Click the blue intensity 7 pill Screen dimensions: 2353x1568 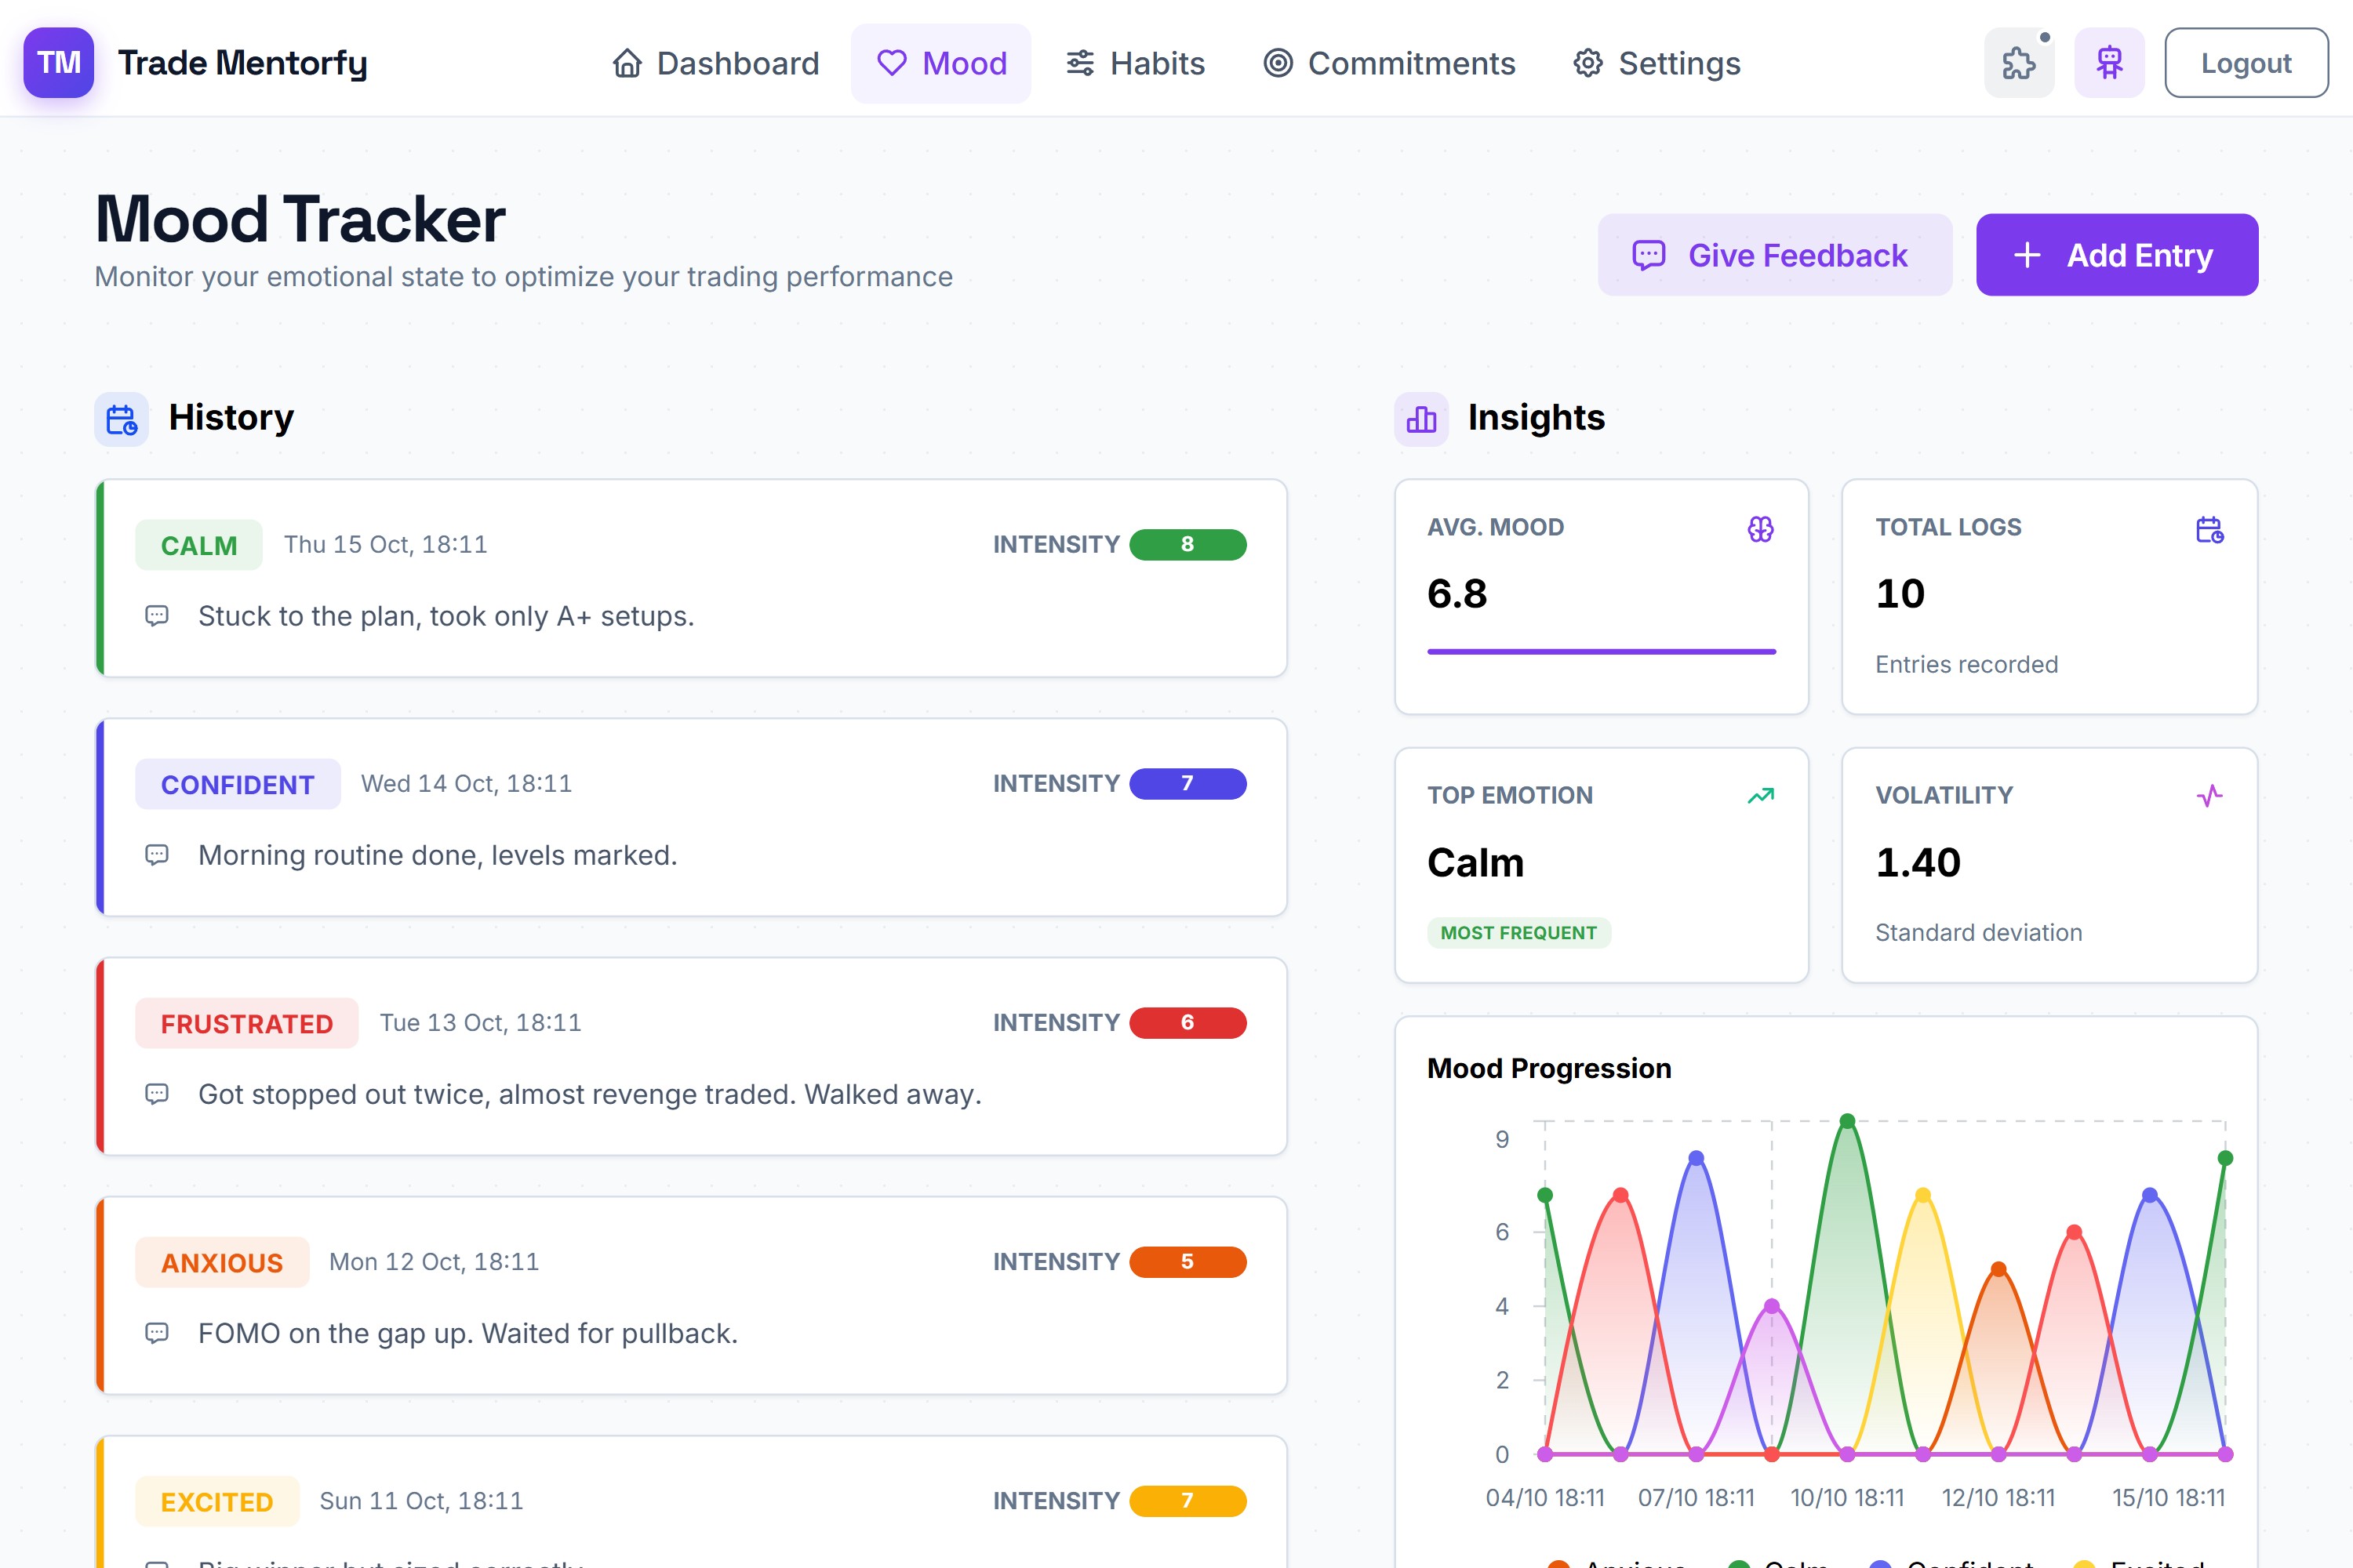pyautogui.click(x=1187, y=784)
